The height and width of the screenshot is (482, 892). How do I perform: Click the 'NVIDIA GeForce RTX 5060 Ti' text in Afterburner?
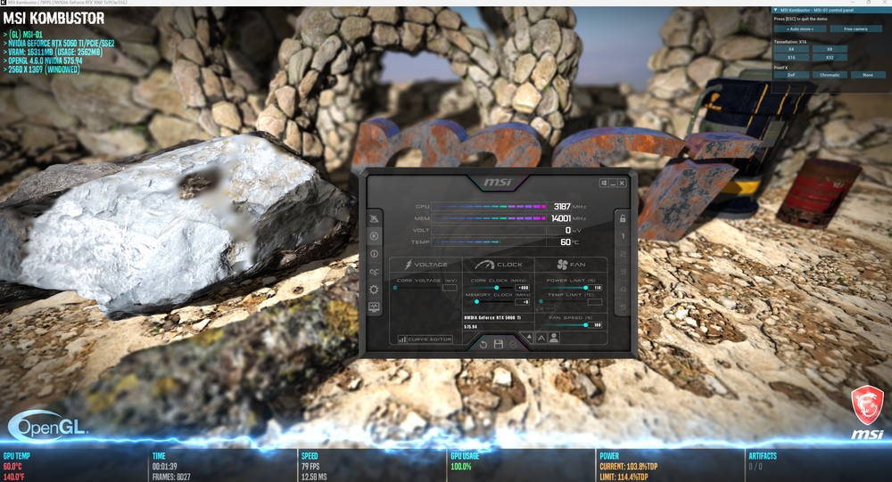point(492,318)
